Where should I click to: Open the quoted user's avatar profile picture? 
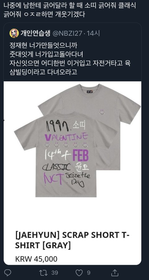pos(14,33)
